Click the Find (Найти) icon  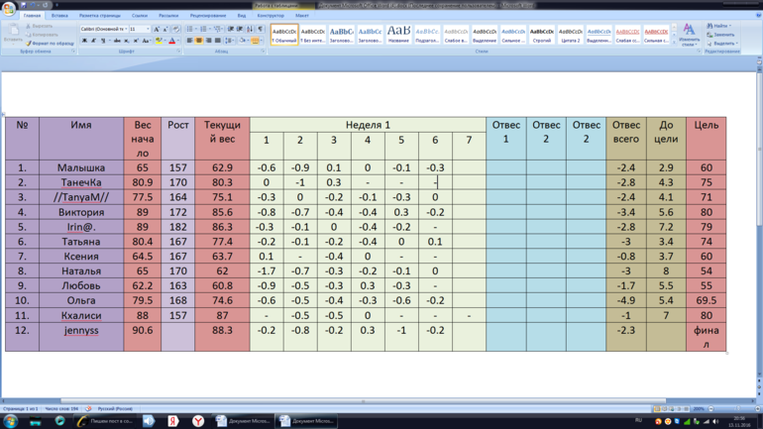pyautogui.click(x=721, y=26)
